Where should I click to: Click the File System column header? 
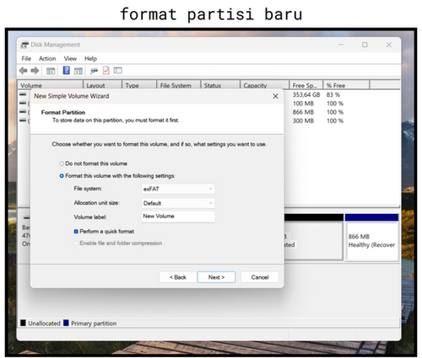[x=179, y=85]
